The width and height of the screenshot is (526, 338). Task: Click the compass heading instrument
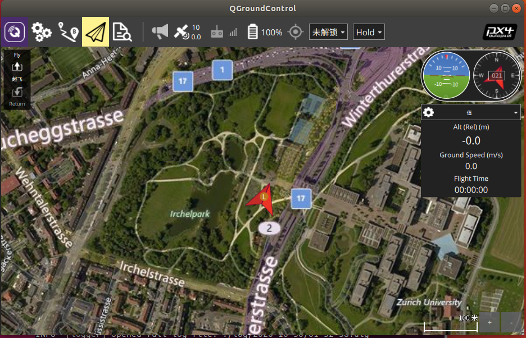pos(497,75)
